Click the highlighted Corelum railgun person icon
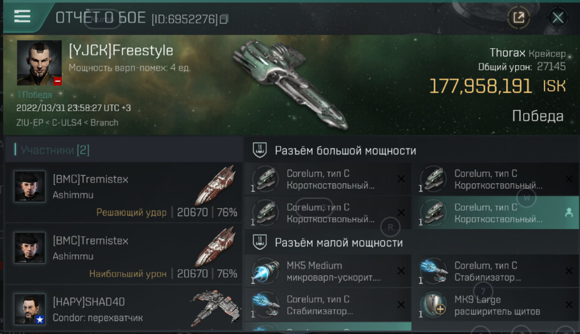 [569, 212]
